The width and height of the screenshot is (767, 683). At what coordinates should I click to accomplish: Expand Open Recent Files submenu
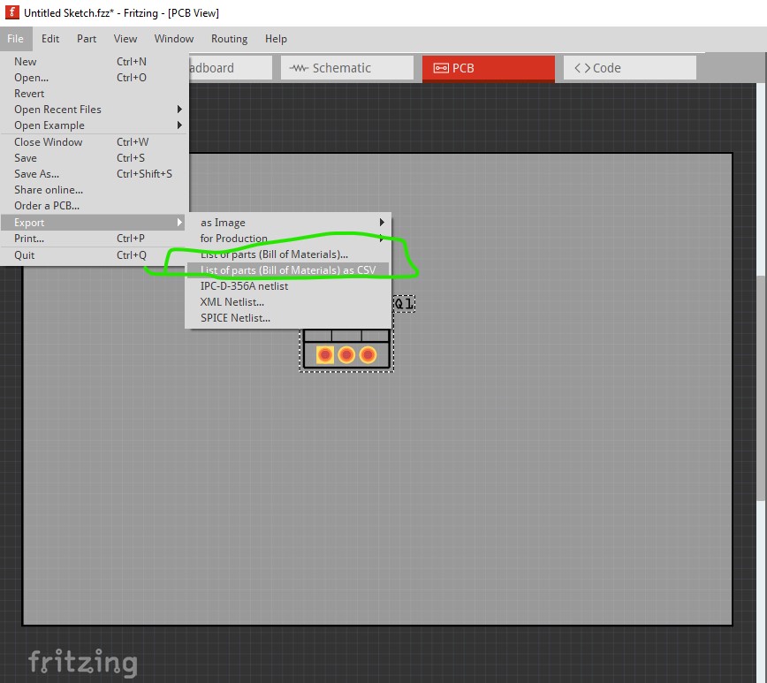point(94,110)
